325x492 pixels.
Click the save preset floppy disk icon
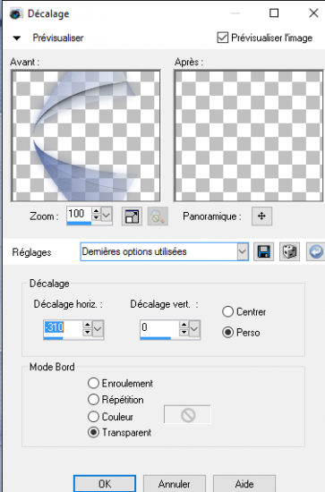tap(264, 251)
